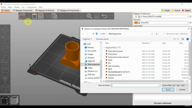This screenshot has width=192, height=108.
Task: Open the Nom du fichier history dropdown arrow
Action: pos(159,85)
